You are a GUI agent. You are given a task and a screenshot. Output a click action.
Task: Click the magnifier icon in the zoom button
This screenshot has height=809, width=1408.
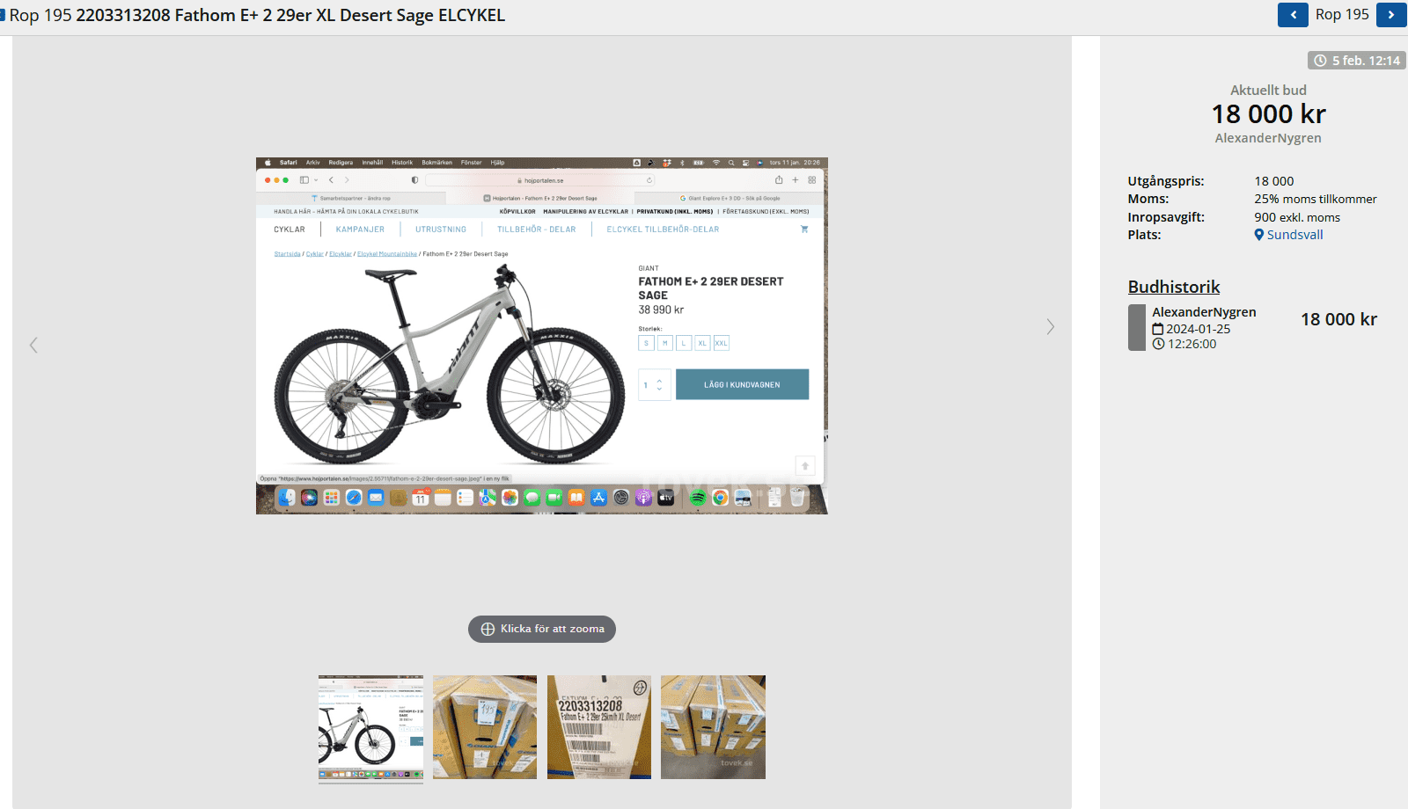click(488, 629)
